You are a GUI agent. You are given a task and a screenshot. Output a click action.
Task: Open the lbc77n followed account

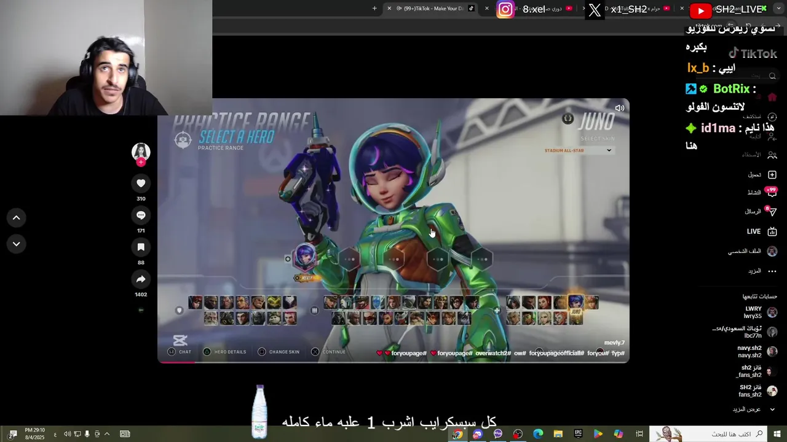745,332
